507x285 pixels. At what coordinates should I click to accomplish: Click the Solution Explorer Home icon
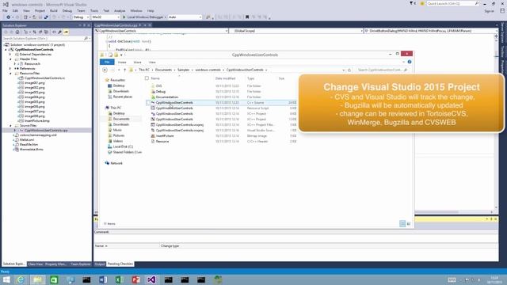17,32
